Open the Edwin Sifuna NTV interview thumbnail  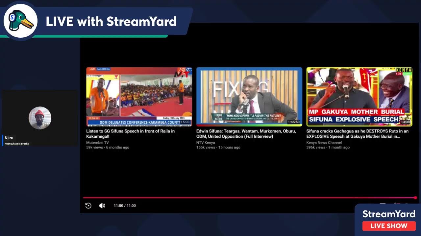click(249, 97)
